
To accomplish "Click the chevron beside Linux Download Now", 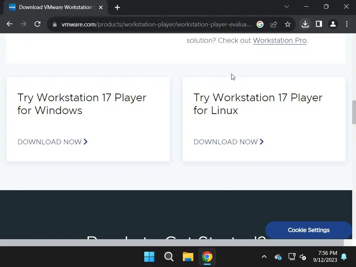I will tap(262, 142).
